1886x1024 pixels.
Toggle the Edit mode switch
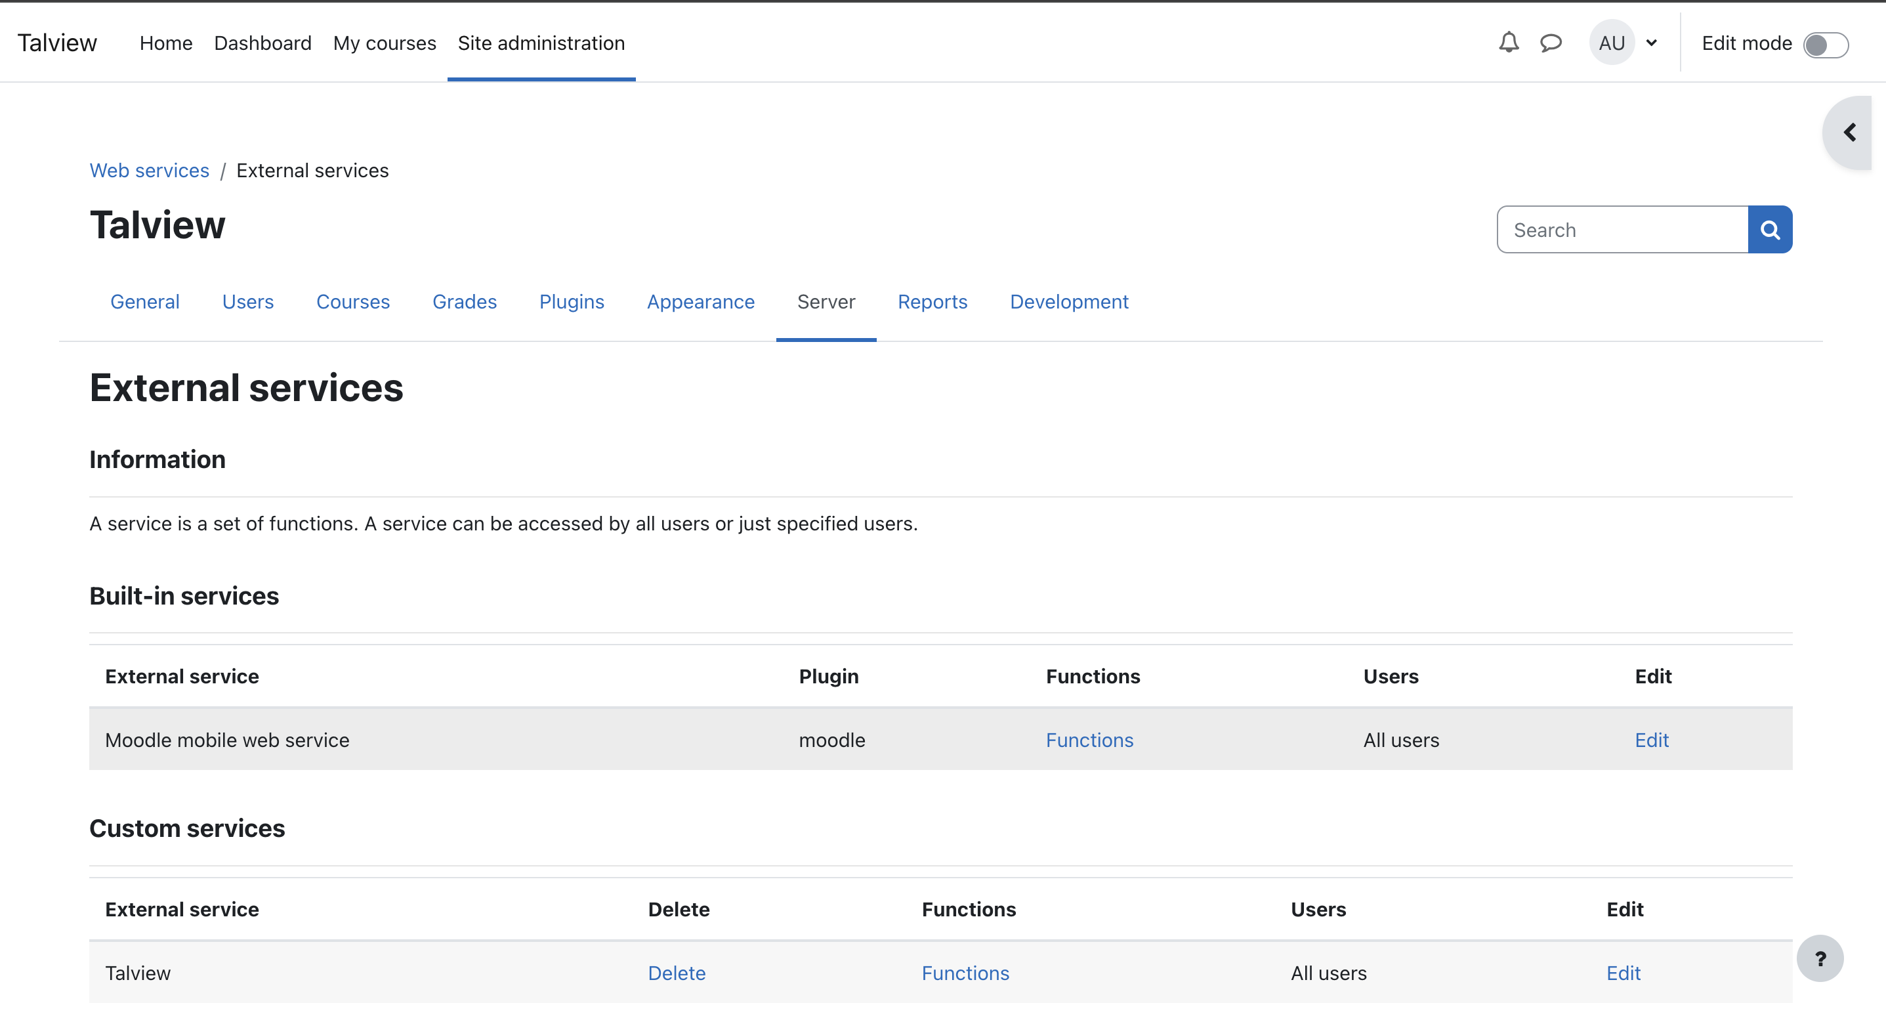click(x=1825, y=44)
